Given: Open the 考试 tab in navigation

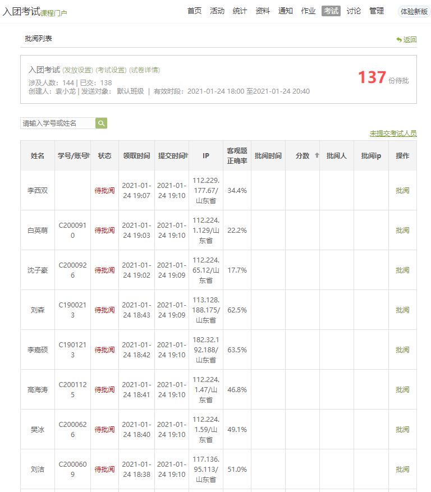Looking at the screenshot, I should [x=331, y=11].
